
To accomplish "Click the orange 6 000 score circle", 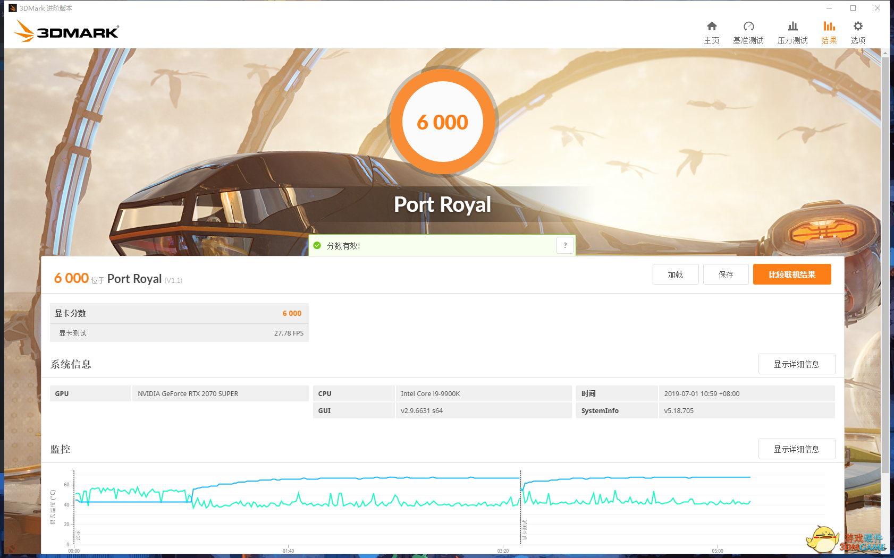I will click(x=442, y=122).
